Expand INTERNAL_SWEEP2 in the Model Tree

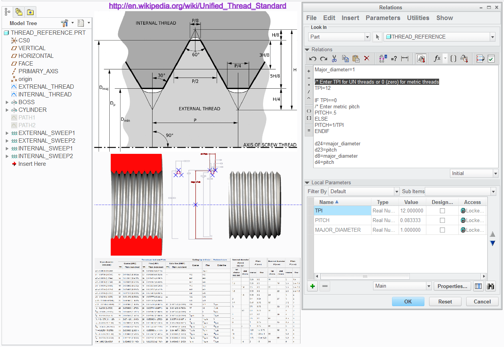pos(7,156)
